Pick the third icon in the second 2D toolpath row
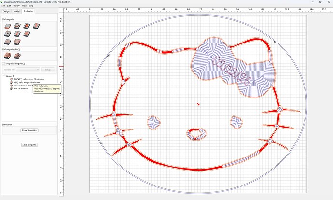This screenshot has width=333, height=200. [27, 34]
